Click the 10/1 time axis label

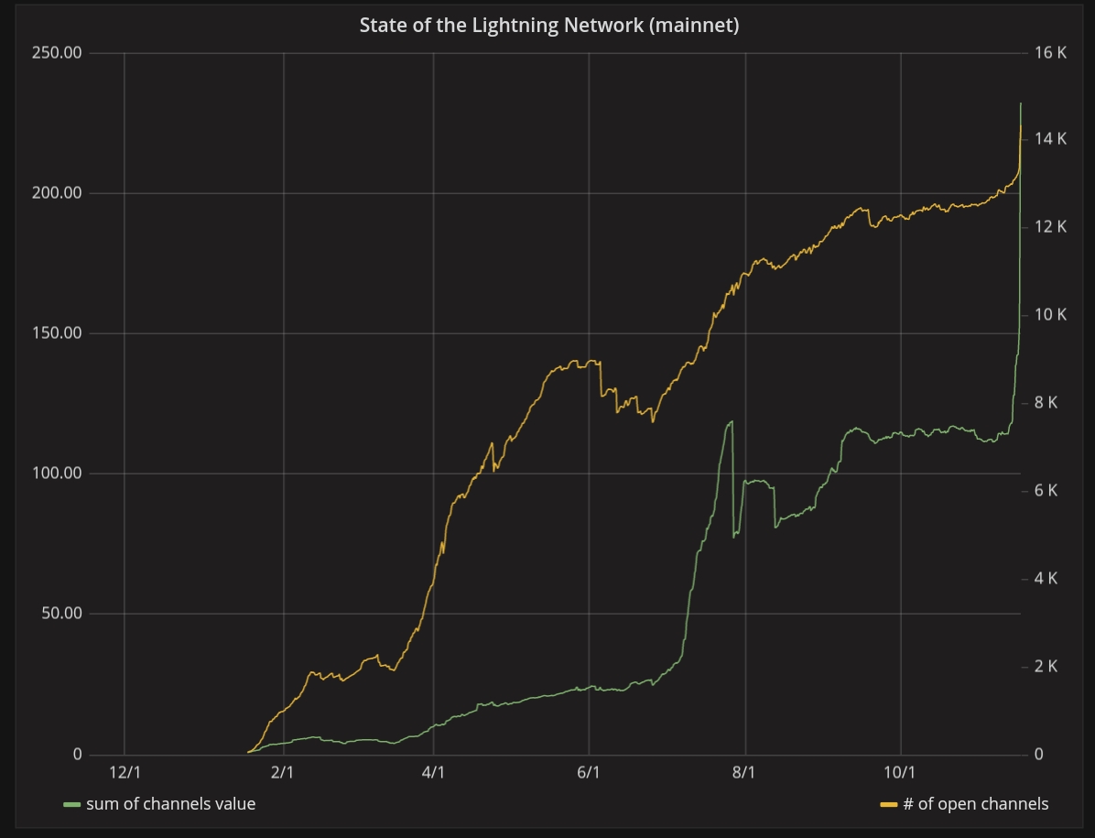[901, 773]
